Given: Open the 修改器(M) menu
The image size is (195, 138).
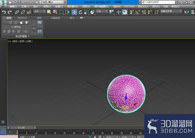Looking at the screenshot, I should tap(72, 7).
